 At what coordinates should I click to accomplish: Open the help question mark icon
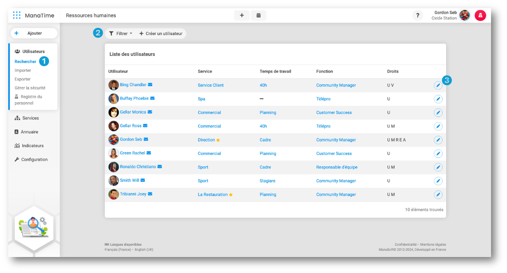(417, 15)
